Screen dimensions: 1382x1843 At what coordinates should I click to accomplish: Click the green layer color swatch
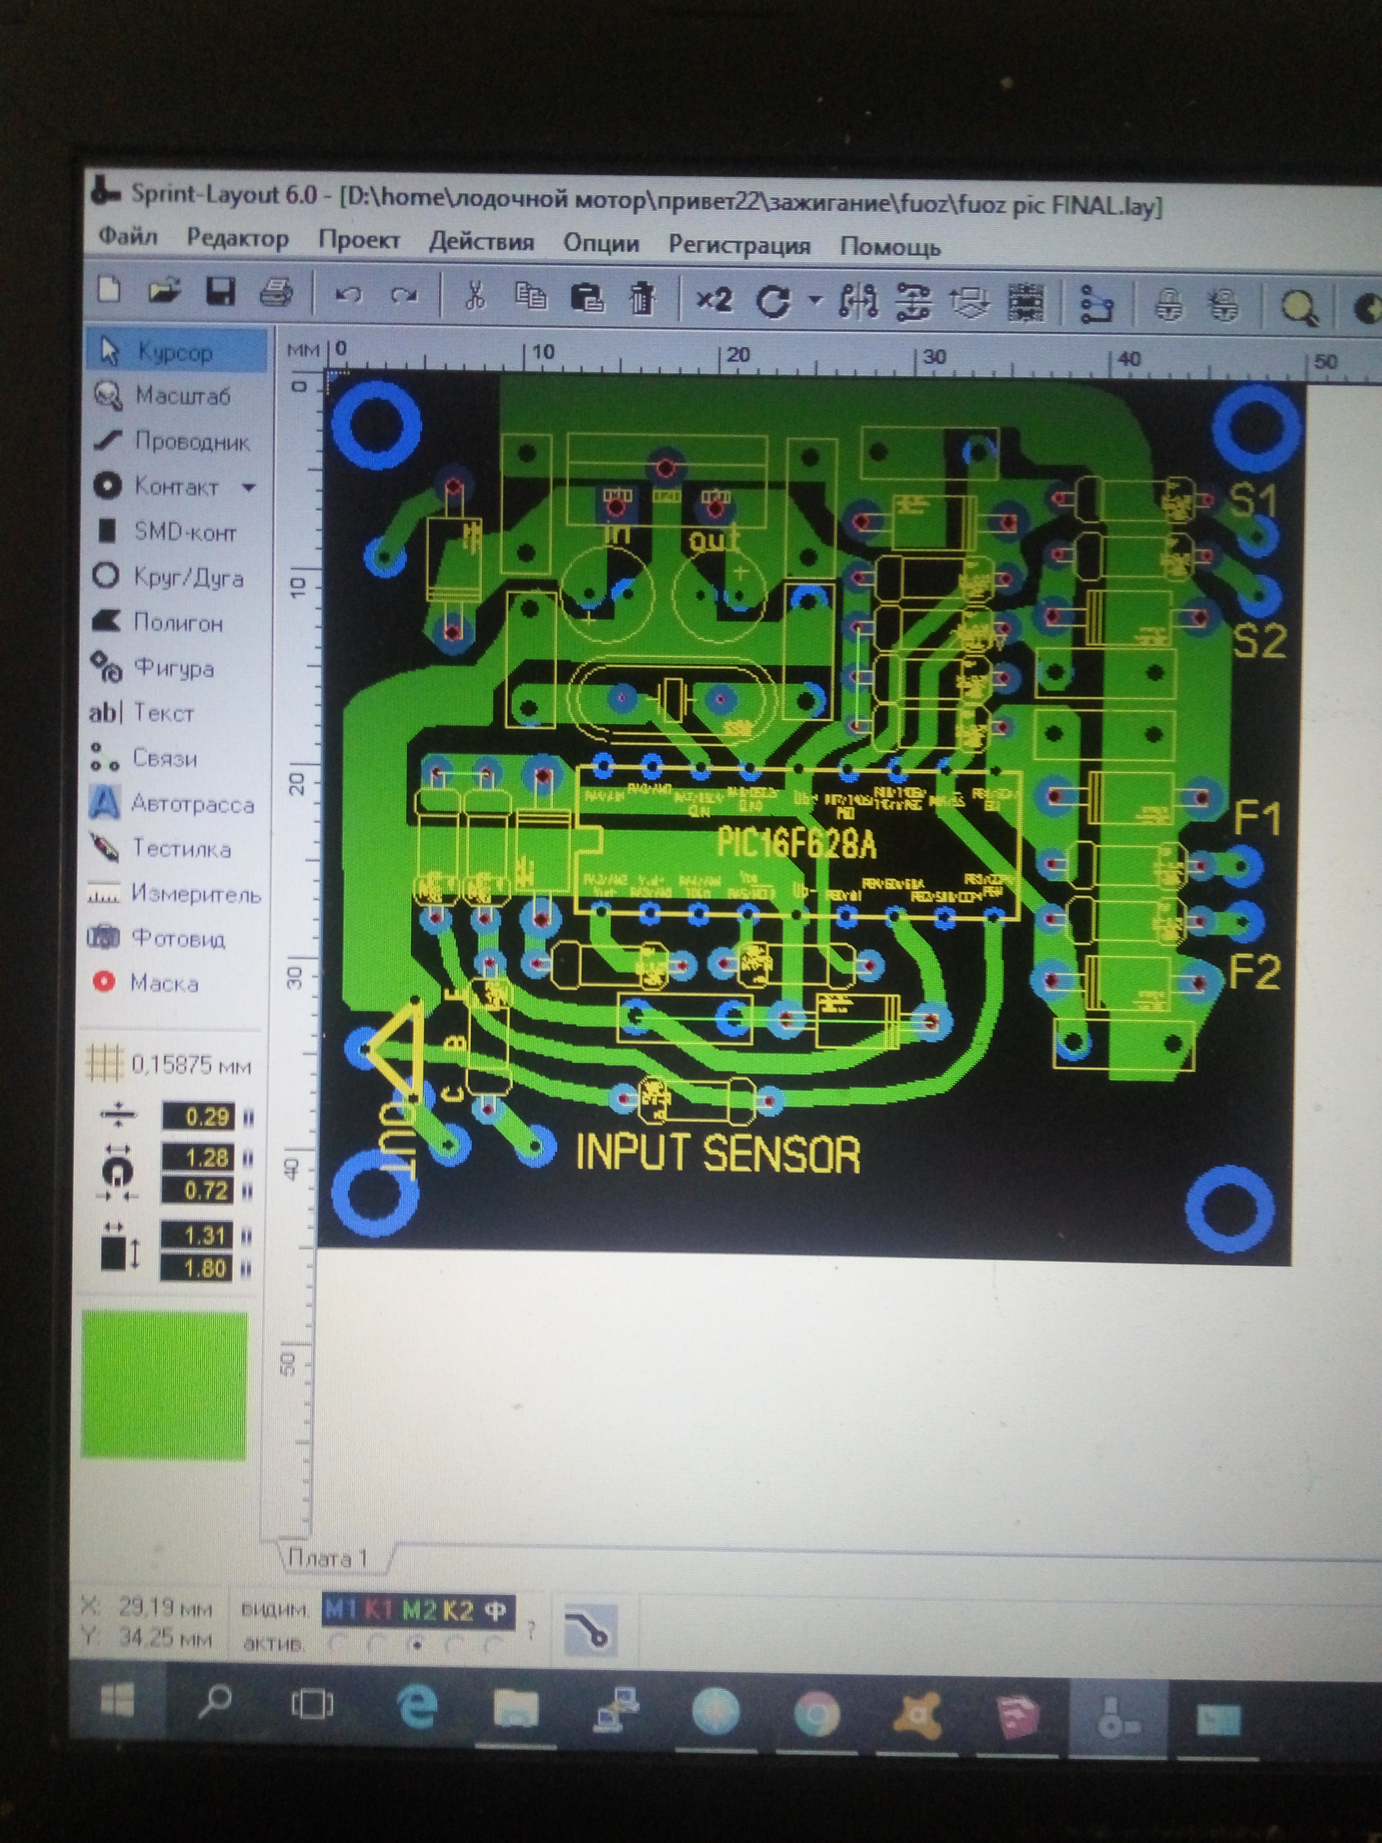pyautogui.click(x=164, y=1385)
